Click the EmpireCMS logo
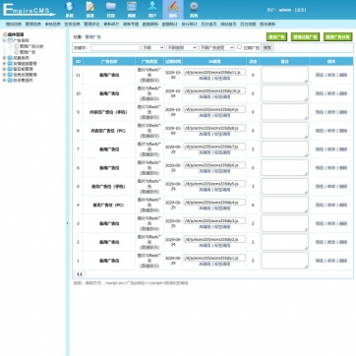The width and height of the screenshot is (356, 356). 30,10
